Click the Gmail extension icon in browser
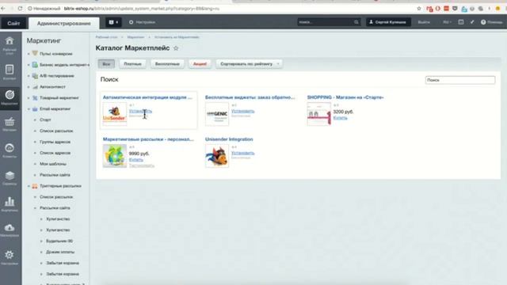 [429, 9]
